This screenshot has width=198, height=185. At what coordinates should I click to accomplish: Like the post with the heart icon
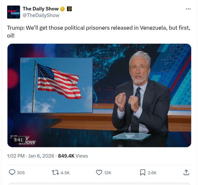[x=99, y=173]
